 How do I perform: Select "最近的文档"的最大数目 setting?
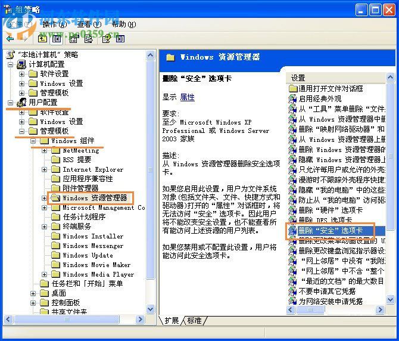pos(342,281)
